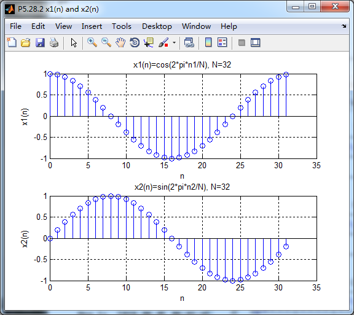Open the Desktop menu
Viewport: 354px width, 315px height.
pos(157,26)
